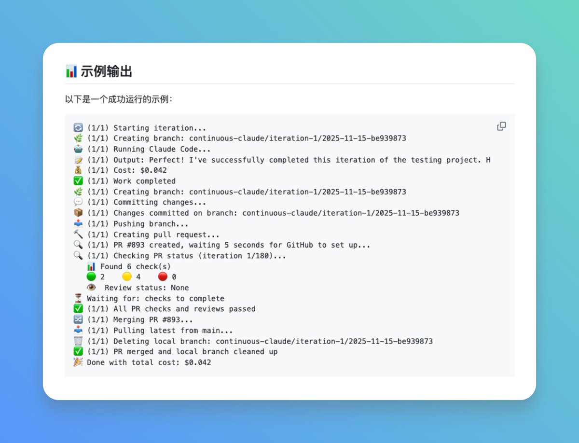Viewport: 579px width, 443px height.
Task: Click the refresh emoji beside Starting iteration
Action: pyautogui.click(x=78, y=128)
